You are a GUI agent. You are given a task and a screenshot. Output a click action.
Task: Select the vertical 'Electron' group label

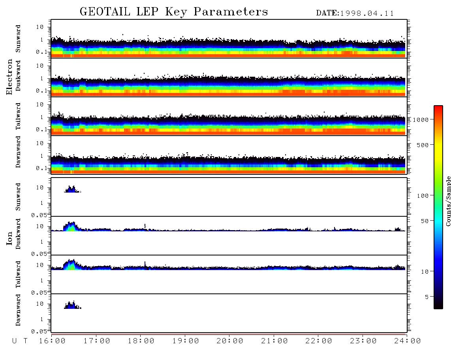(9, 77)
